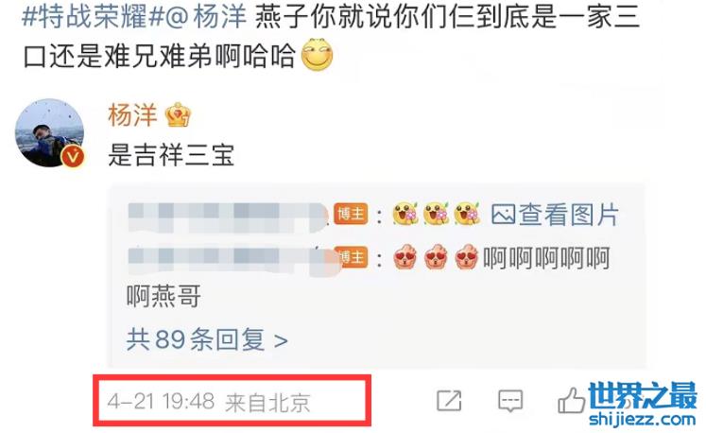Click the crown membership icon
This screenshot has height=433, width=706.
(179, 115)
